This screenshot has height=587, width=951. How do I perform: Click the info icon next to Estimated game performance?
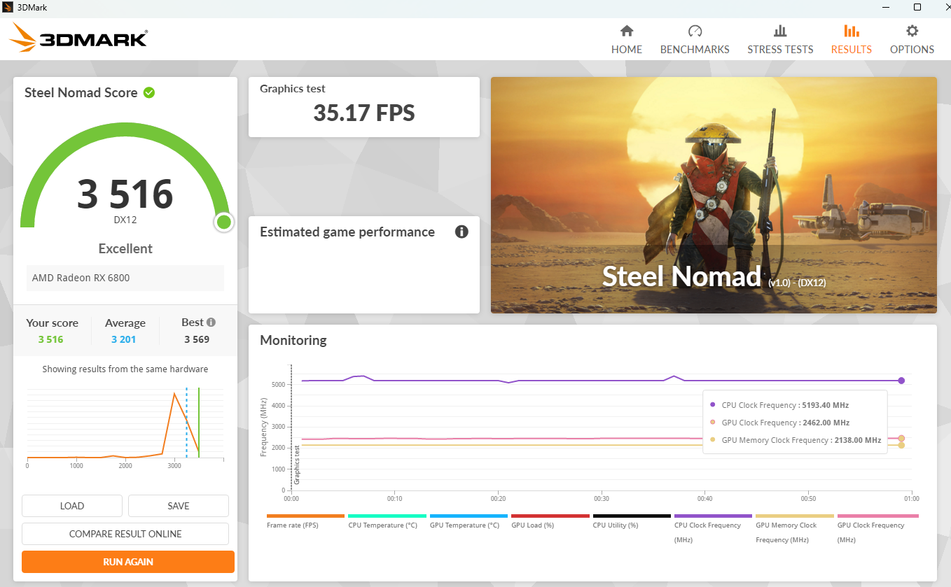coord(461,232)
